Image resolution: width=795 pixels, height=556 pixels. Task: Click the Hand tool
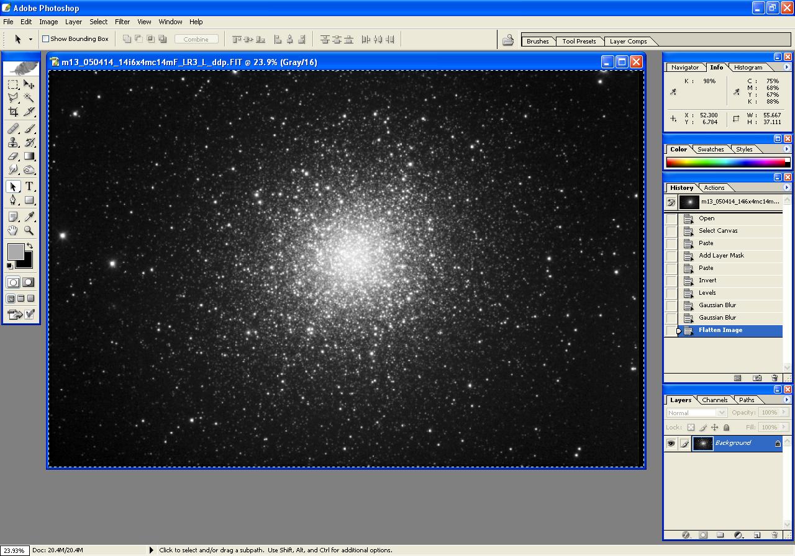[13, 231]
